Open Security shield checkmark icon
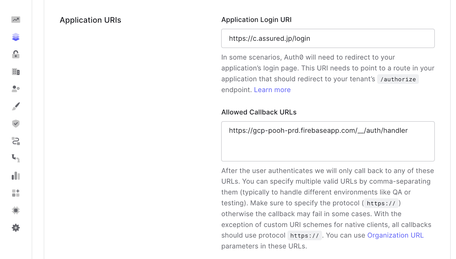This screenshot has width=456, height=259. 16,124
